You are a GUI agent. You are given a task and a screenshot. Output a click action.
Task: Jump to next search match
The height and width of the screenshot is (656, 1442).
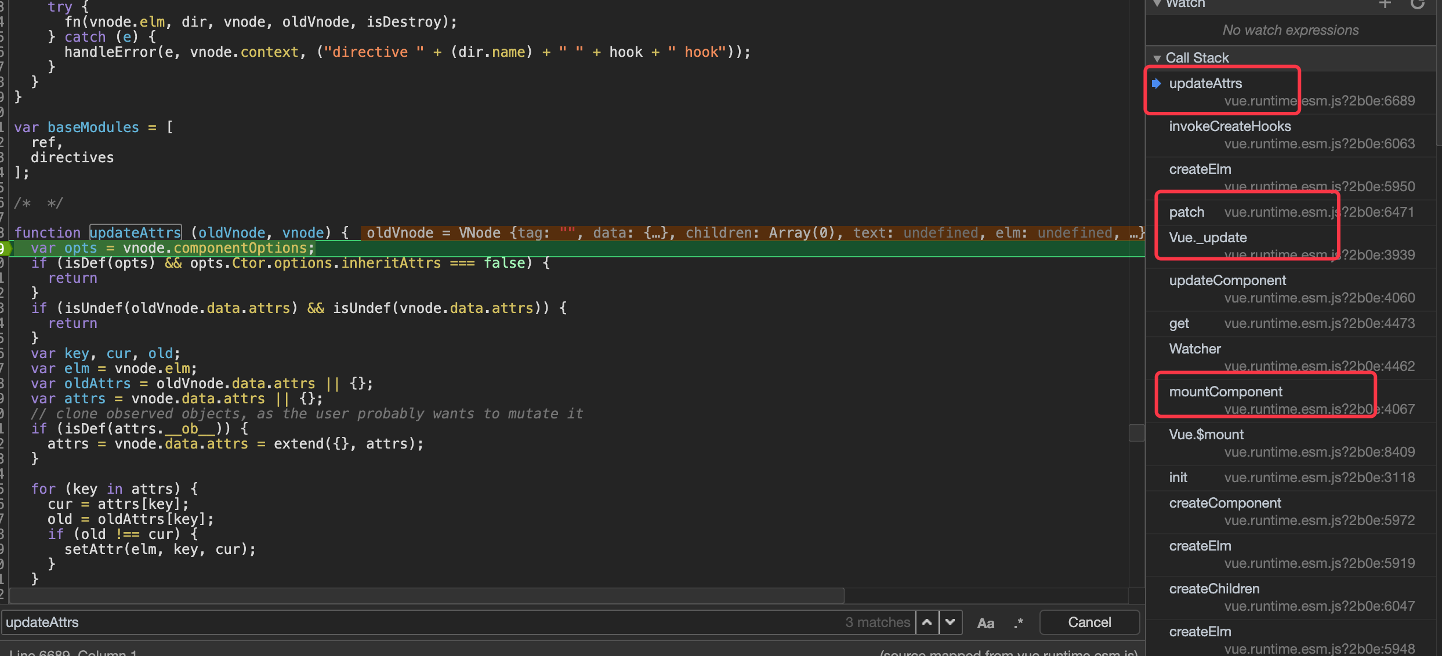pos(950,622)
